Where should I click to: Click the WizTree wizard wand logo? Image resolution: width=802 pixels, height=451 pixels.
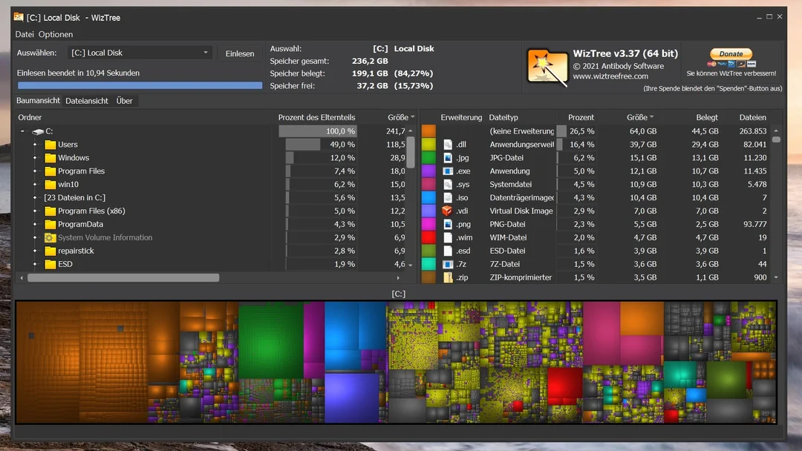(x=547, y=67)
